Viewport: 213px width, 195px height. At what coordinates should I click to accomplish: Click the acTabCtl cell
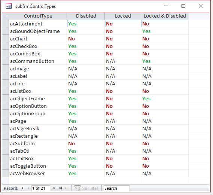coord(38,151)
